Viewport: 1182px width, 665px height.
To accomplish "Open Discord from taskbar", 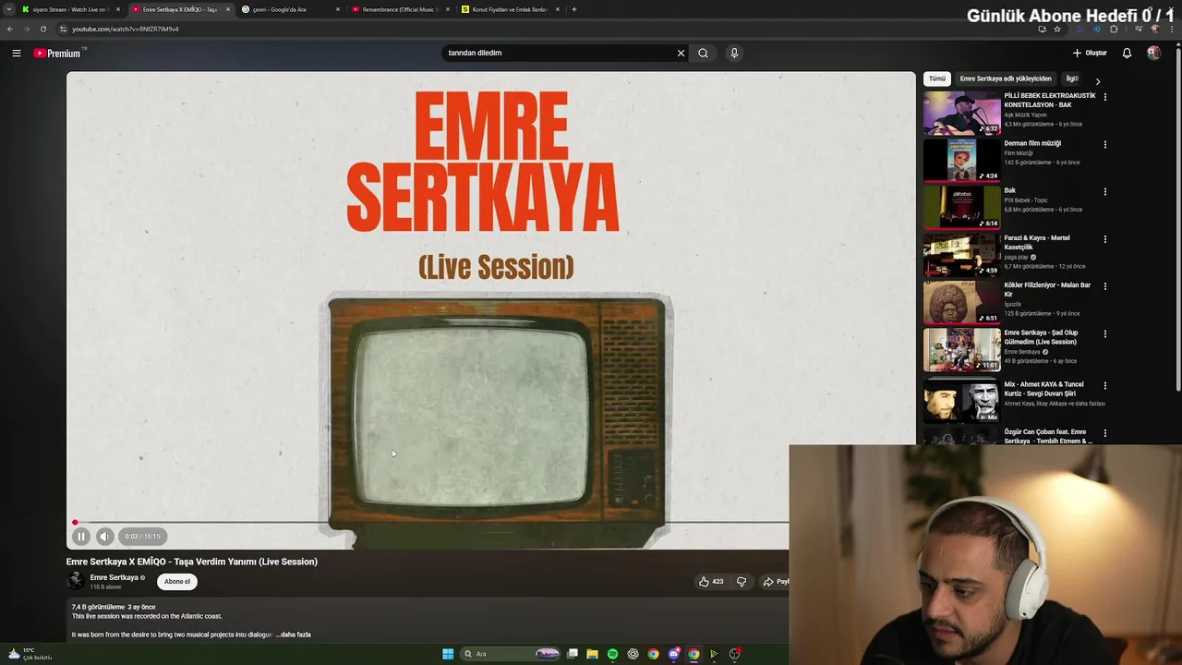I will click(x=673, y=654).
